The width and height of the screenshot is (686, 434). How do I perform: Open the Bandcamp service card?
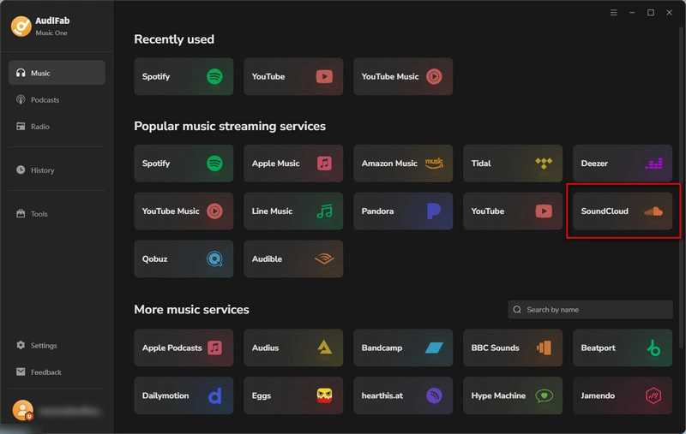403,348
